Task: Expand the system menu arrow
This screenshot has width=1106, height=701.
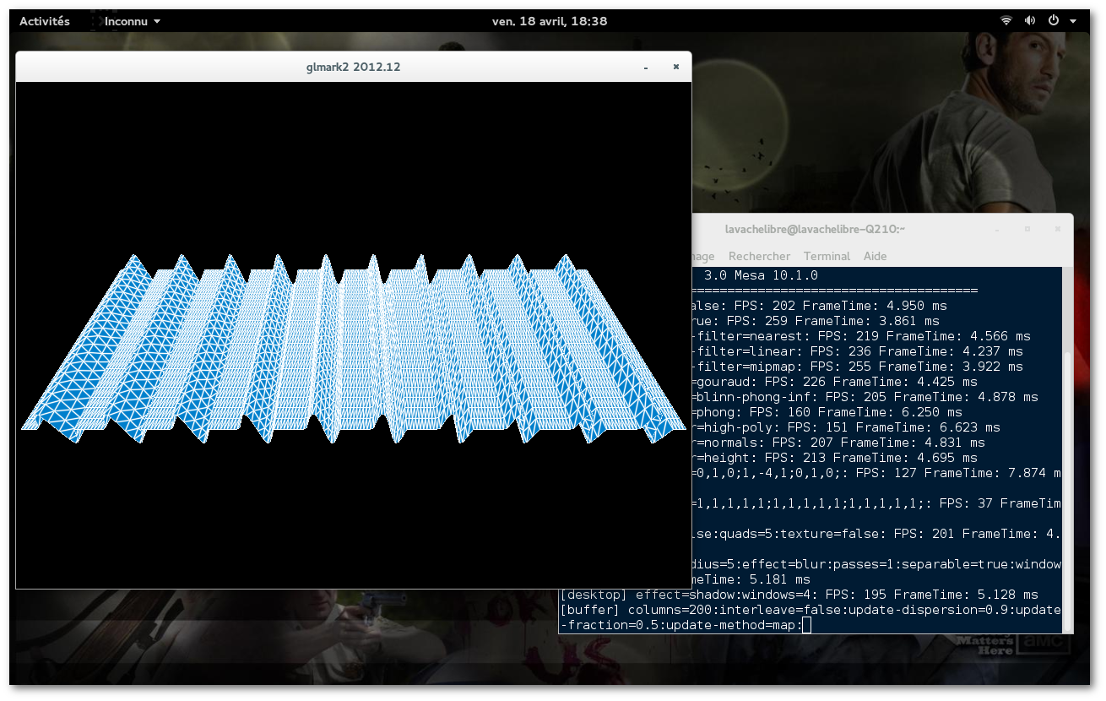Action: click(x=1073, y=21)
